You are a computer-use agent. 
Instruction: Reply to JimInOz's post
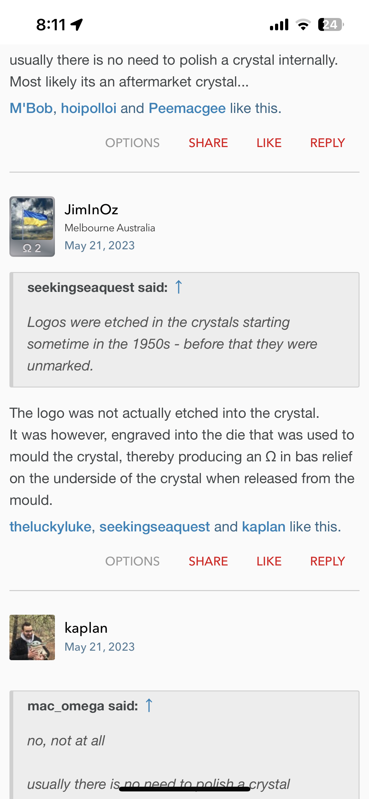[x=327, y=561]
